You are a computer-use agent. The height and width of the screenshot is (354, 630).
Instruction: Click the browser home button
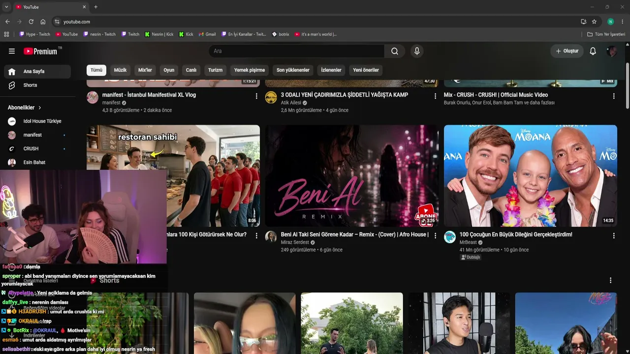click(x=43, y=22)
